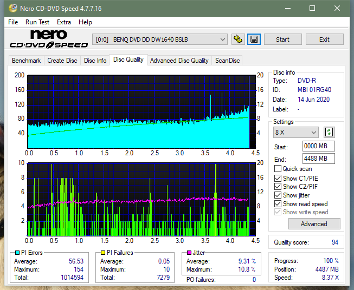Click the Quality score value 94
Image resolution: width=354 pixels, height=290 pixels.
click(x=335, y=242)
